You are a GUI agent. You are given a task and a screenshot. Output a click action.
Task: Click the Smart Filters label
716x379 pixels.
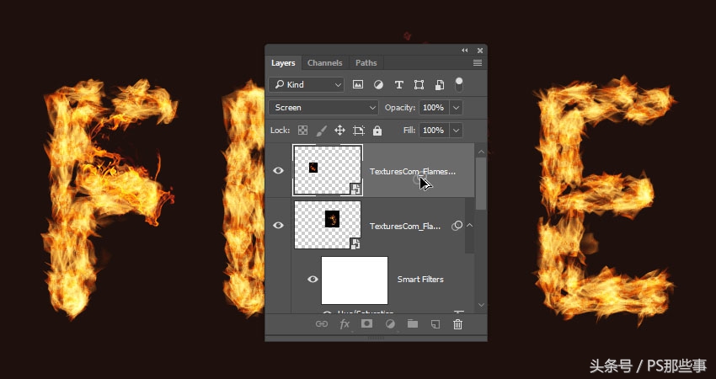[420, 280]
